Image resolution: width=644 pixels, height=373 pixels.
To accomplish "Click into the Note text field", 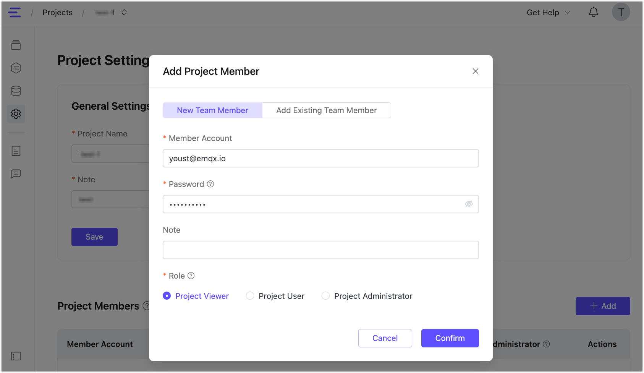I will pyautogui.click(x=320, y=250).
